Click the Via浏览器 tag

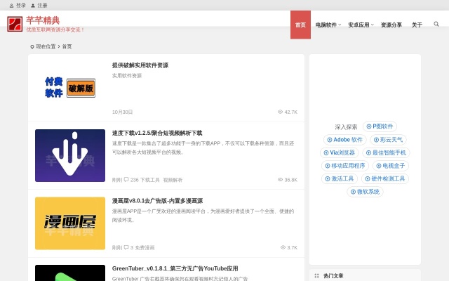click(339, 152)
